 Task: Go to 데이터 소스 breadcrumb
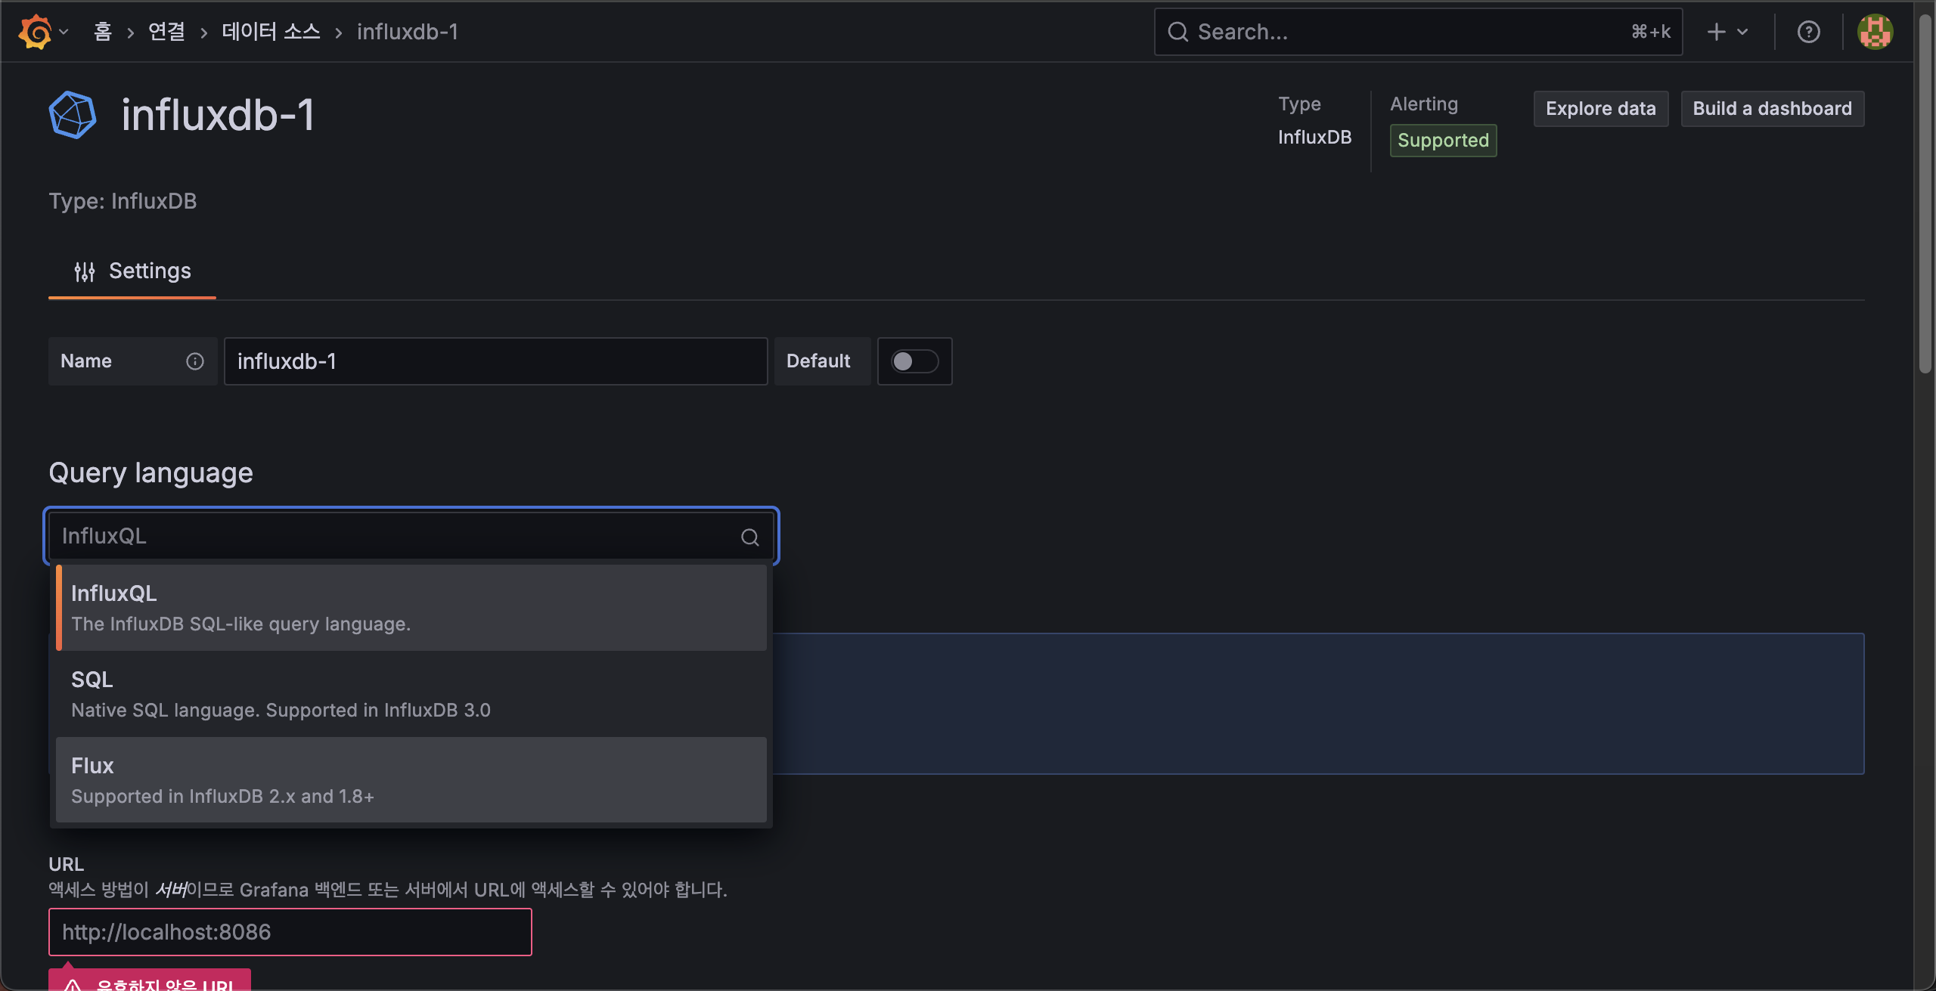pos(271,32)
